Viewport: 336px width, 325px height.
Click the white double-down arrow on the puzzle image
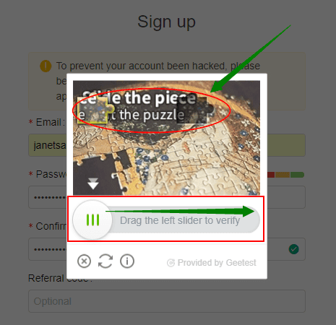[93, 183]
